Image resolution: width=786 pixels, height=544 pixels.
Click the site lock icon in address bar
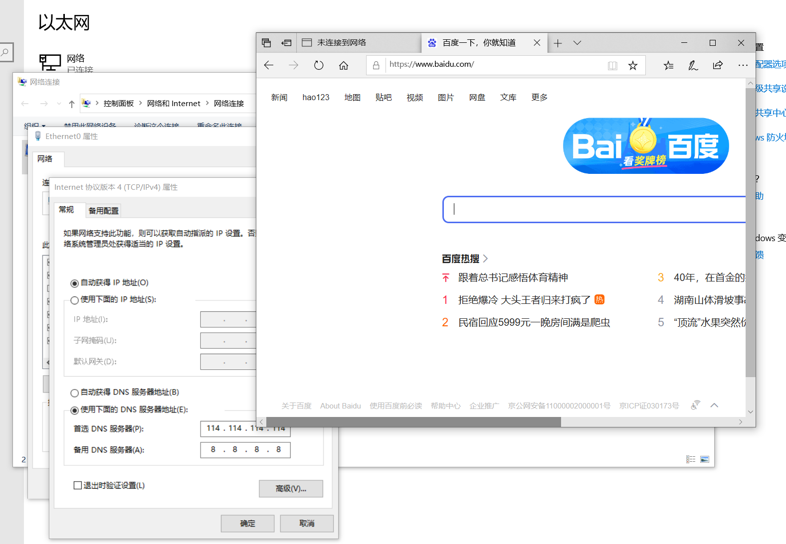pos(376,65)
